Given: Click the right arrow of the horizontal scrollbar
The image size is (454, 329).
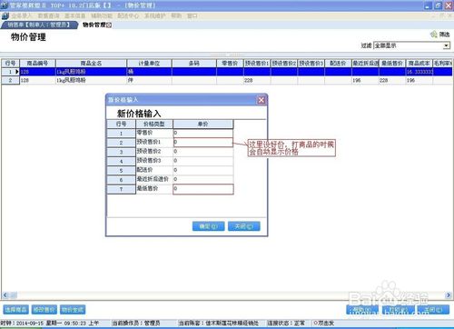Looking at the screenshot, I should click(448, 294).
